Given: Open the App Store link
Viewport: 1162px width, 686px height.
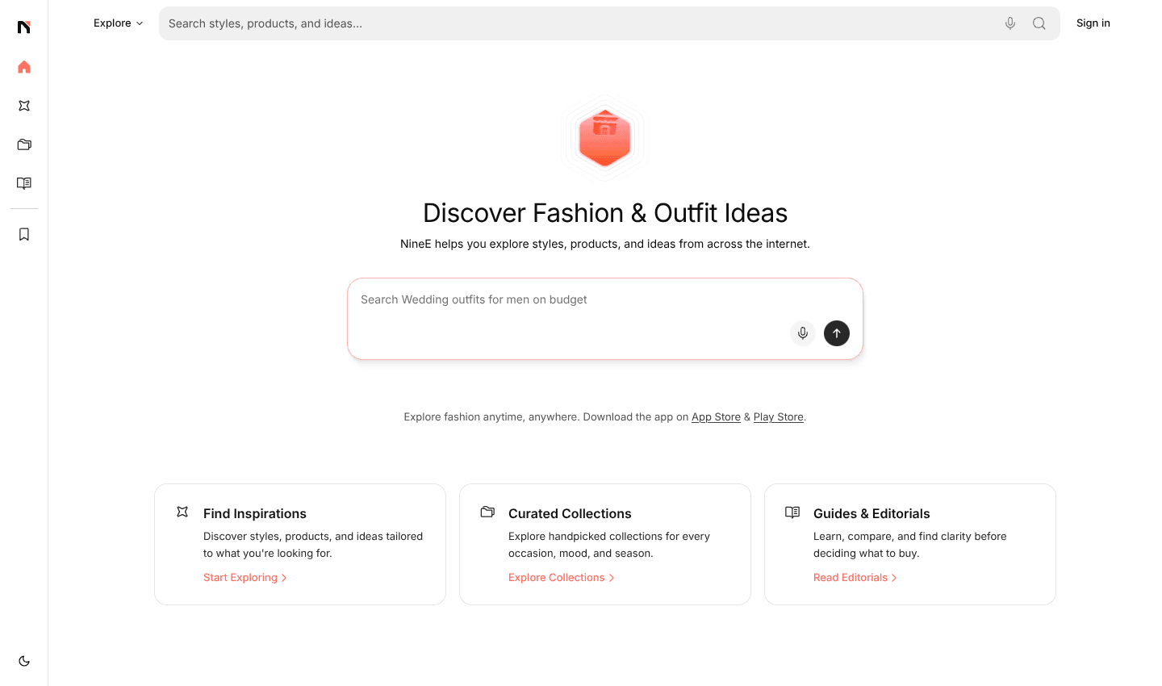Looking at the screenshot, I should (716, 417).
